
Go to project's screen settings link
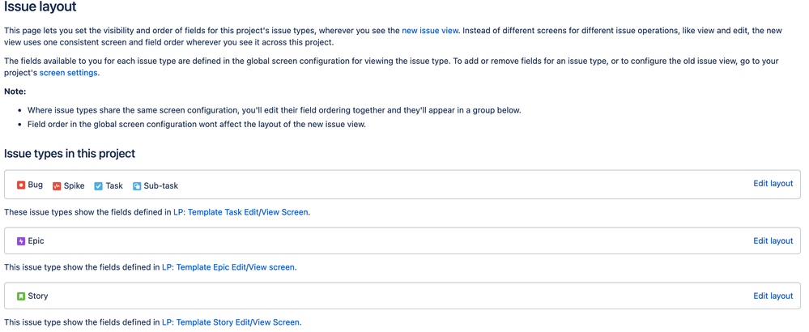69,73
